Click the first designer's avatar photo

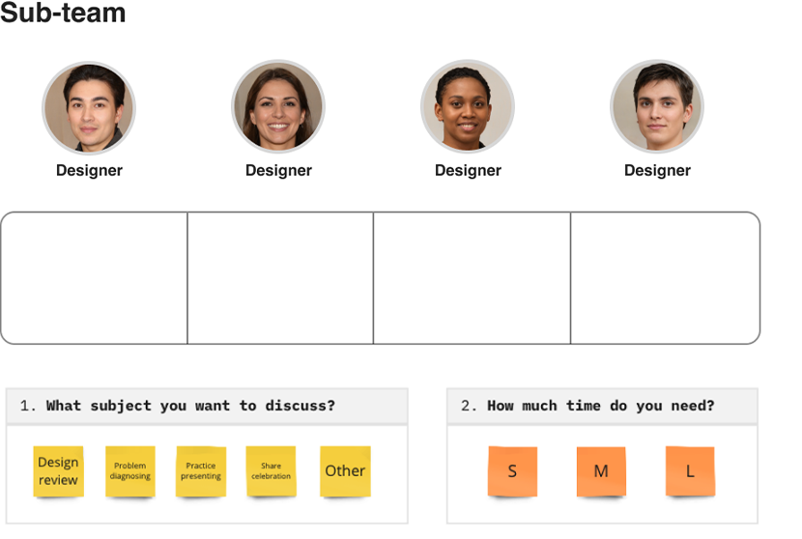[x=89, y=107]
